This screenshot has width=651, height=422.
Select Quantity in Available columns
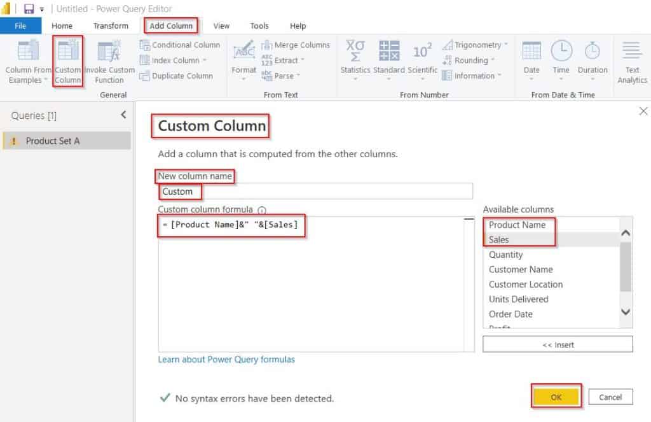coord(551,255)
